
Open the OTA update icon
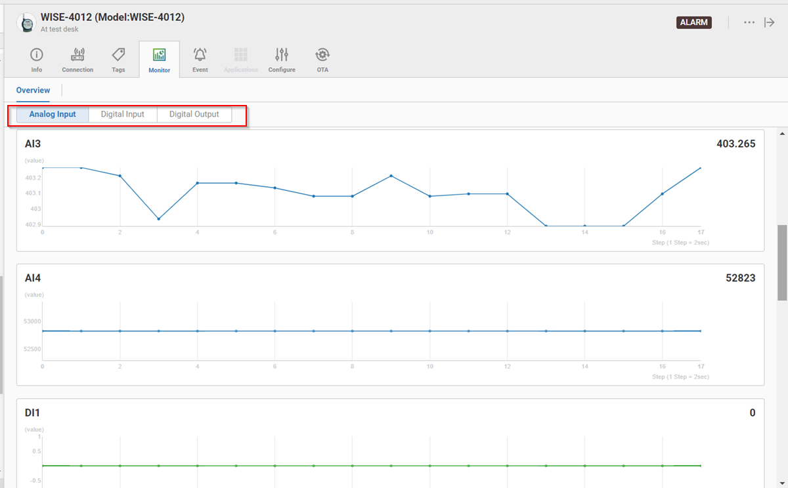pos(322,54)
